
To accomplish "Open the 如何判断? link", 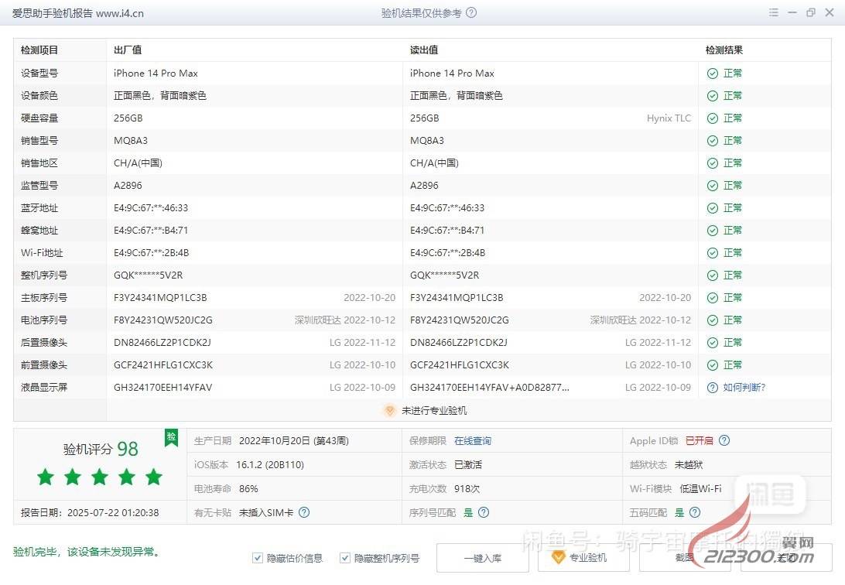I will (x=744, y=387).
